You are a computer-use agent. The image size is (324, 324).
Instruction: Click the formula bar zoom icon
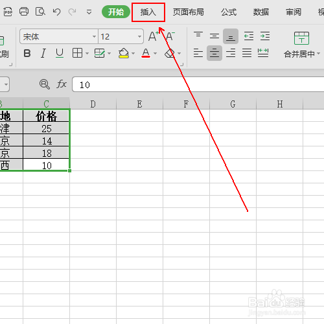click(45, 84)
